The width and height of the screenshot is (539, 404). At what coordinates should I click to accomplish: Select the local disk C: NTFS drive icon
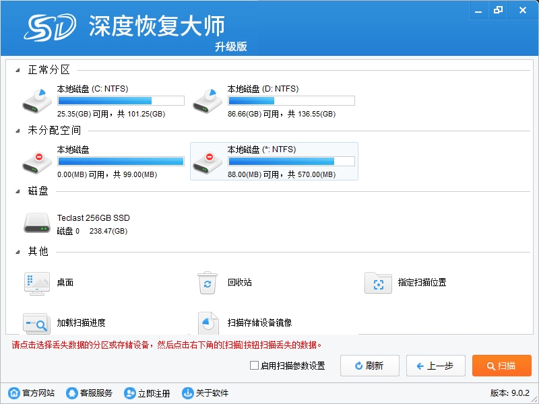coord(36,100)
